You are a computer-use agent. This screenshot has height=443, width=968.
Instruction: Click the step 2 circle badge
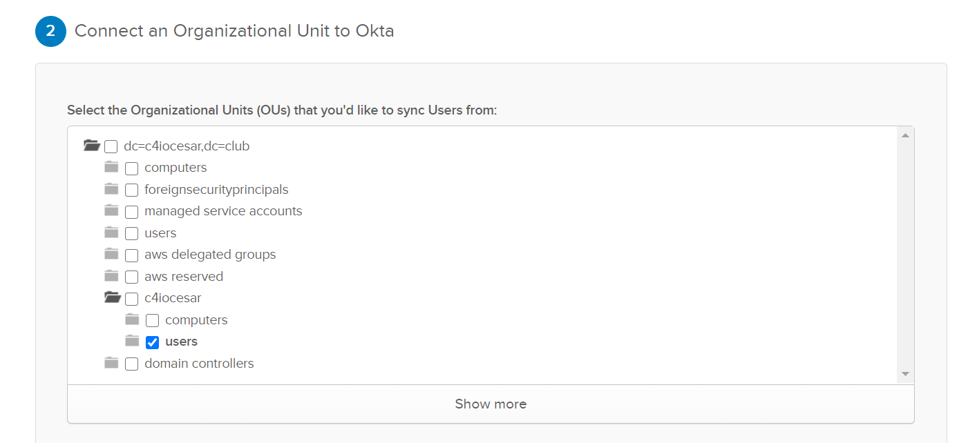click(50, 31)
